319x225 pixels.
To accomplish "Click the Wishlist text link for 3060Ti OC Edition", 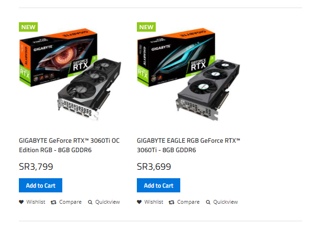I will 35,202.
